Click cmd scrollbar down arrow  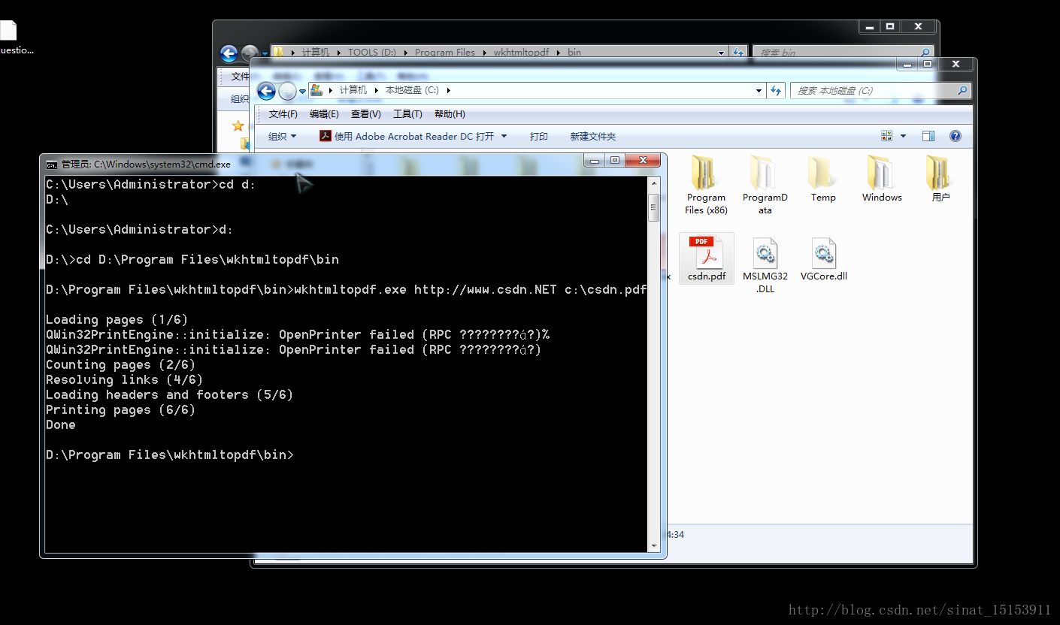pyautogui.click(x=654, y=546)
